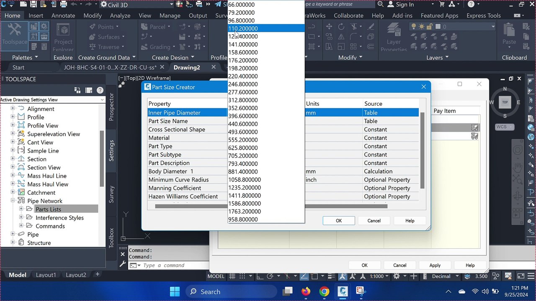Expand the Parts Lists node

pos(21,209)
